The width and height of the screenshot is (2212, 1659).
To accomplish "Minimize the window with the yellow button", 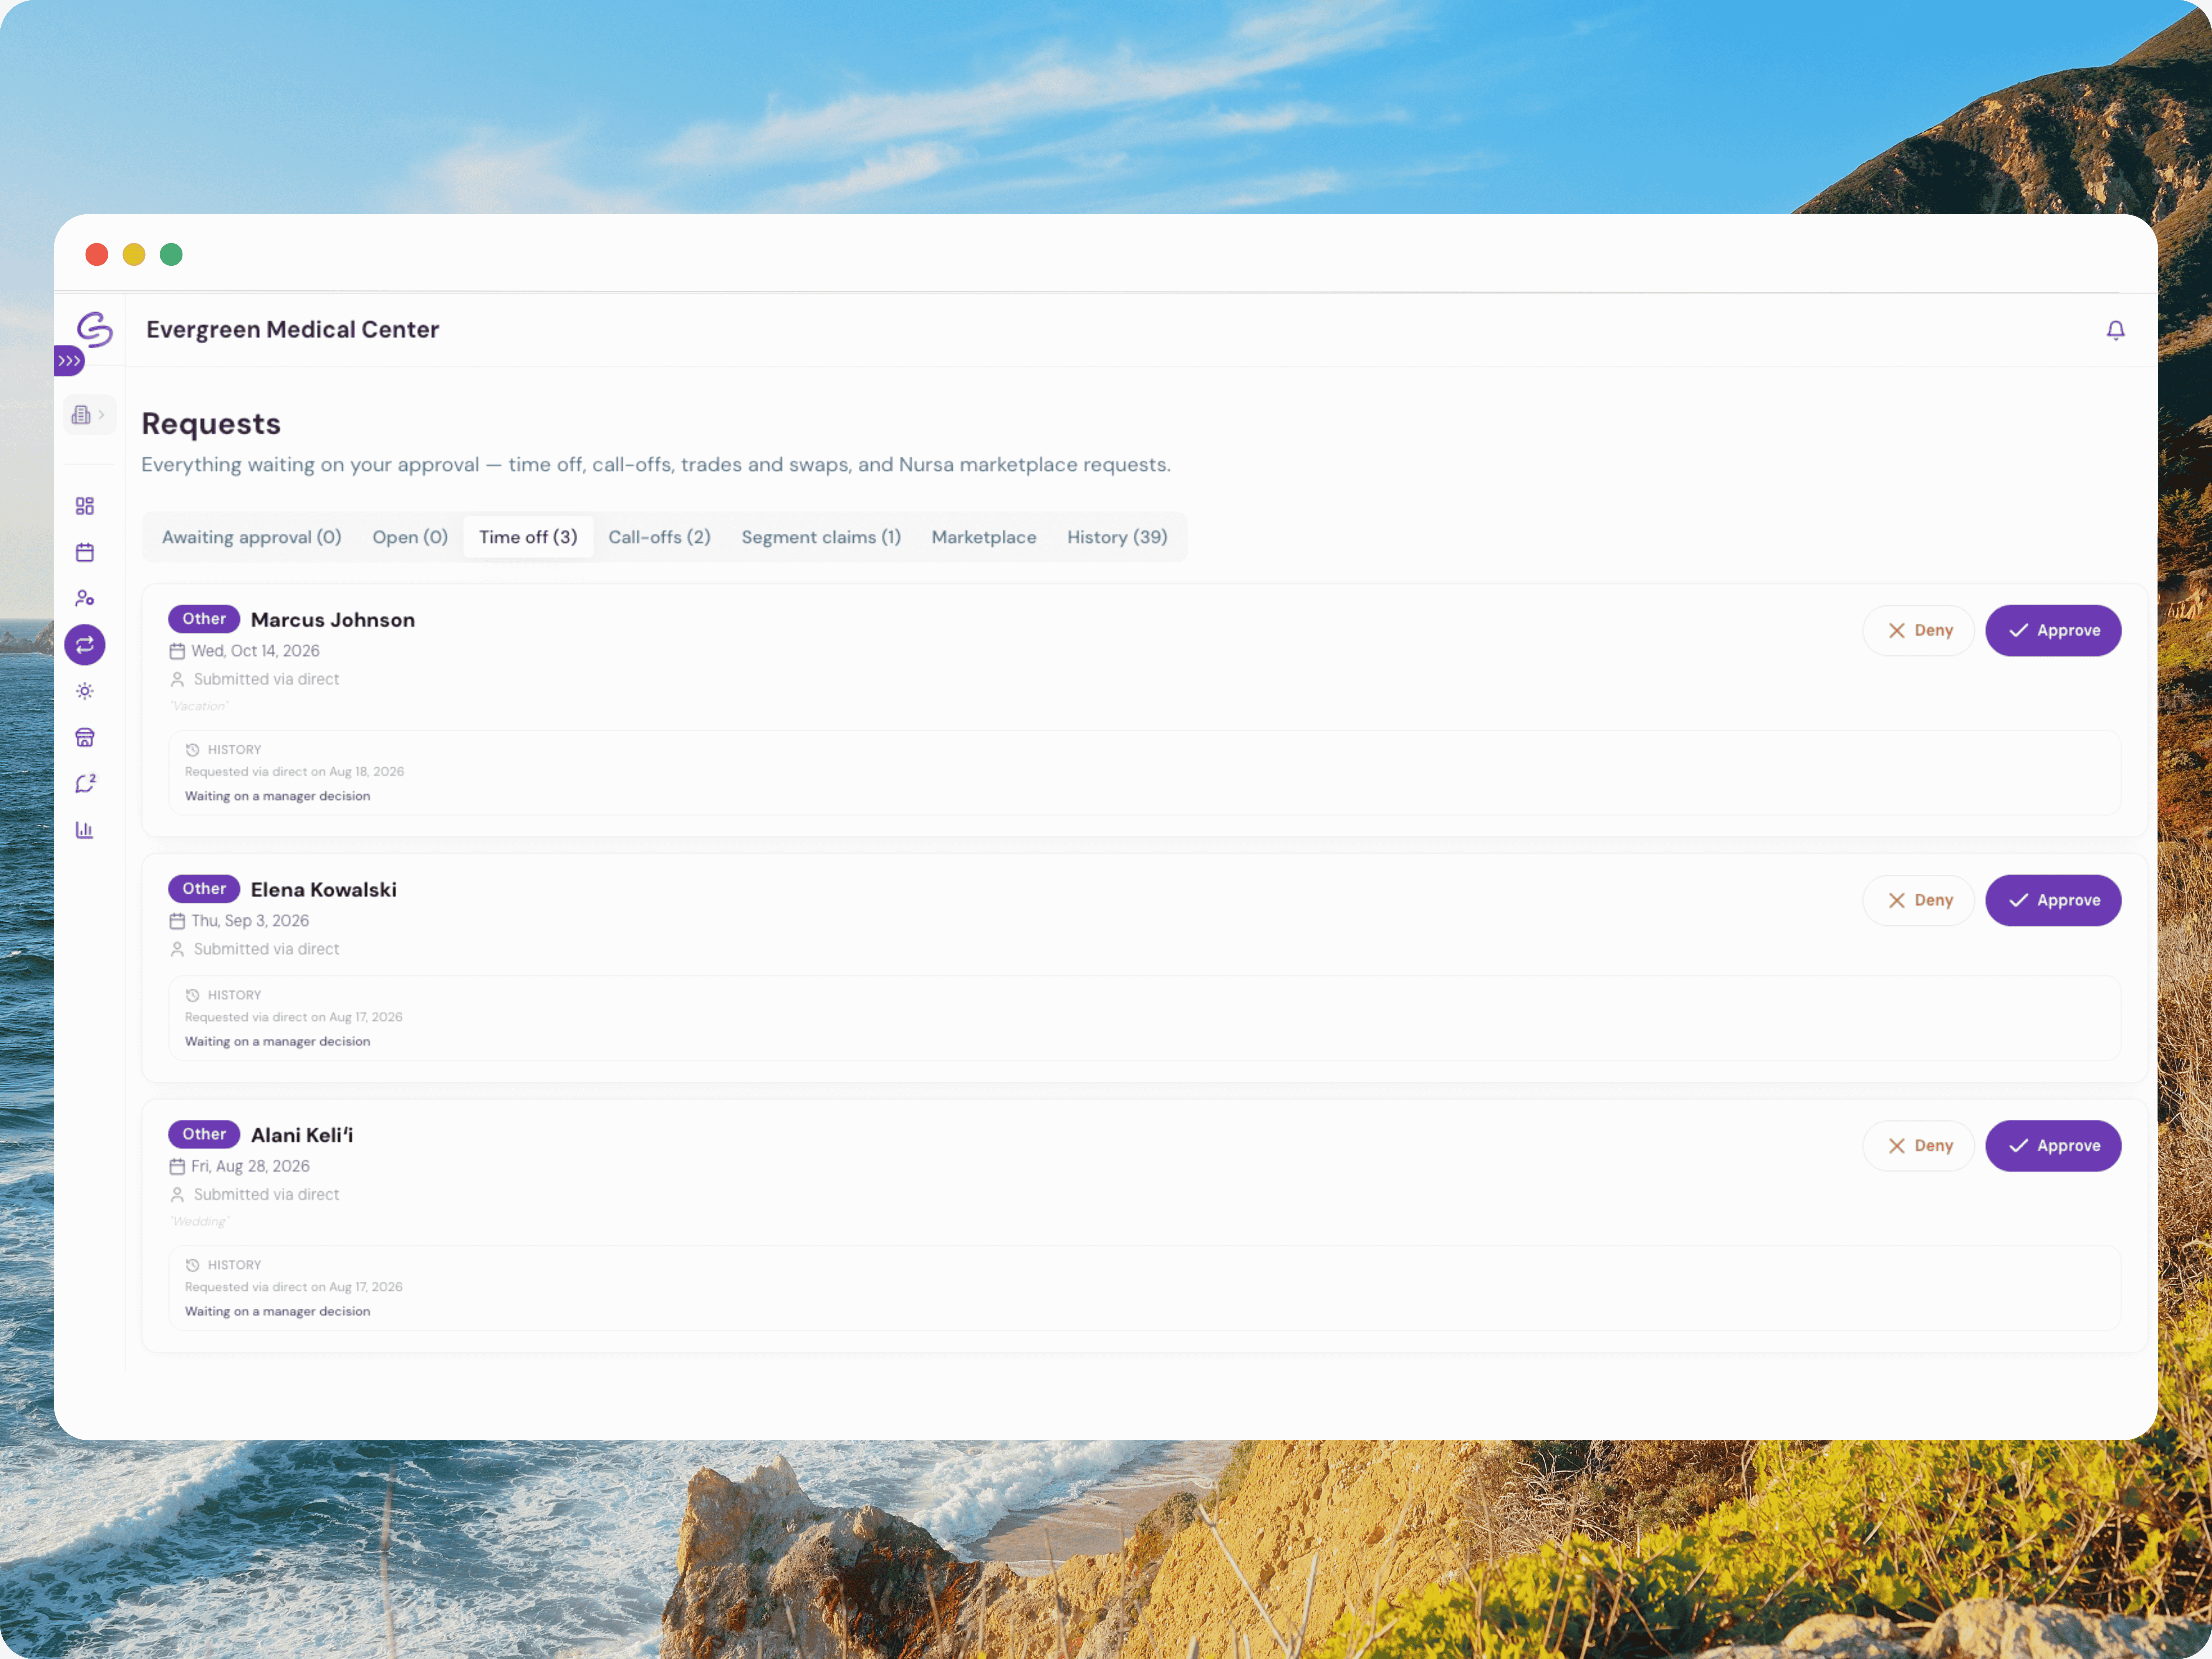I will [x=134, y=255].
